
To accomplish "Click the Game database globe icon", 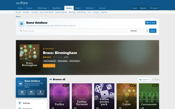I will 21,24.
